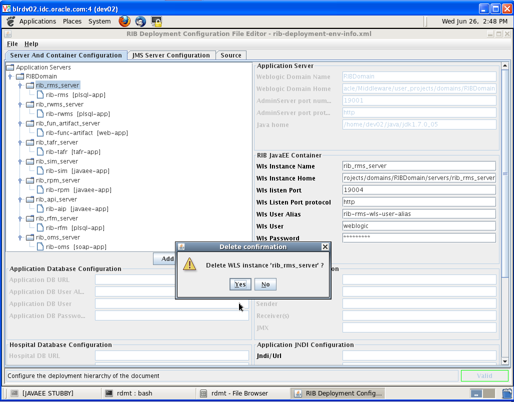
Task: Click the rib-rwms document icon
Action: click(40, 114)
